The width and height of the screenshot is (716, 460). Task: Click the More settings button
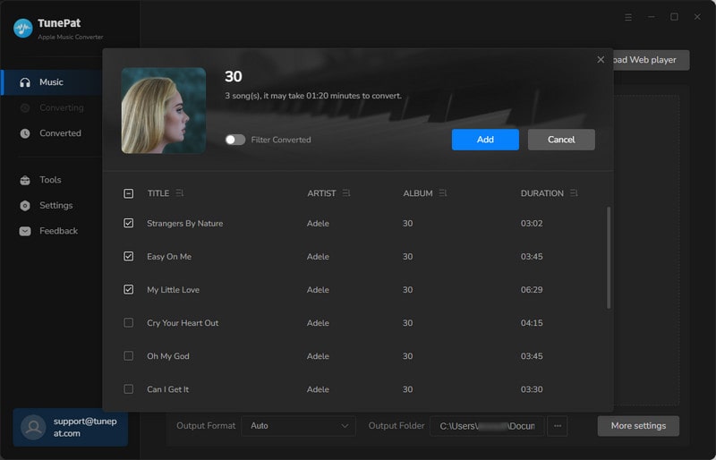coord(638,426)
